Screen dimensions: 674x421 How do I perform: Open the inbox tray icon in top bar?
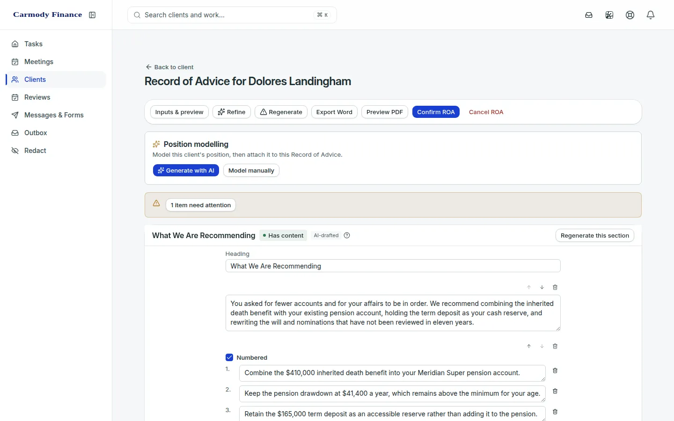click(x=589, y=15)
